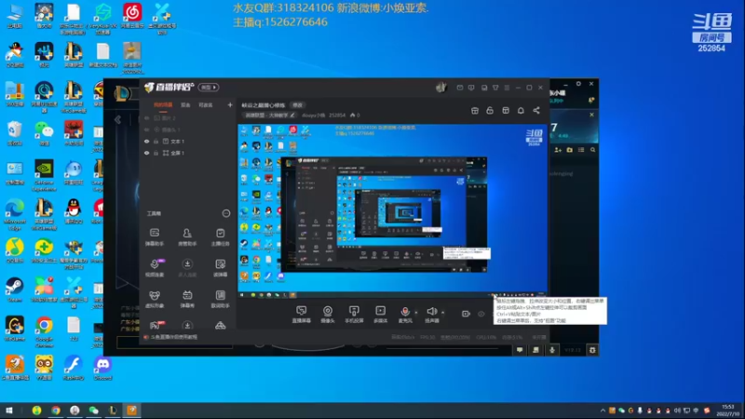Select the 全屏 1 source row
This screenshot has height=419, width=745.
pos(188,153)
